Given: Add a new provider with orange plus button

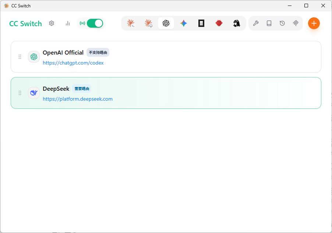Looking at the screenshot, I should [x=314, y=23].
